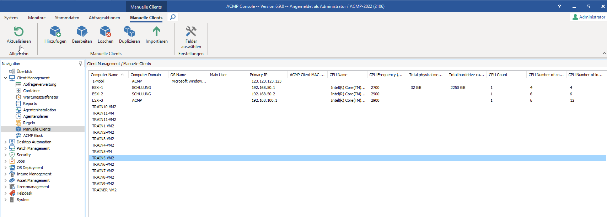
Task: Open the help question mark button
Action: pos(559,6)
